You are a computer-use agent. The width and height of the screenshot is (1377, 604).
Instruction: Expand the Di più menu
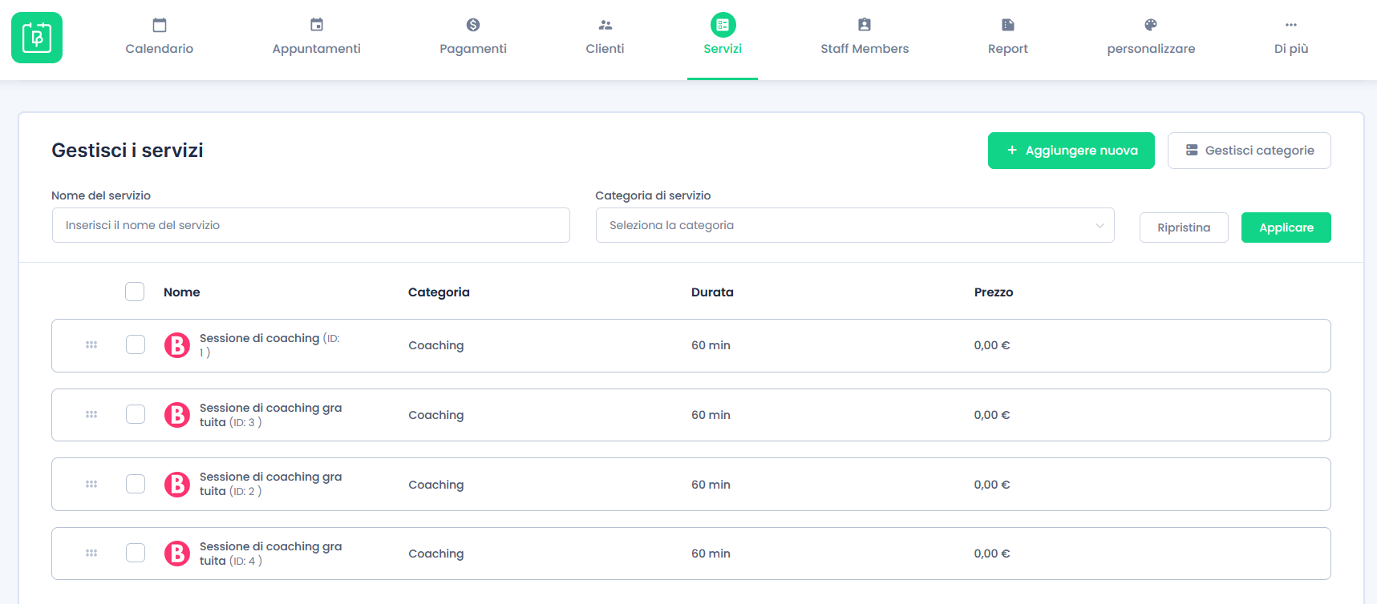1290,37
